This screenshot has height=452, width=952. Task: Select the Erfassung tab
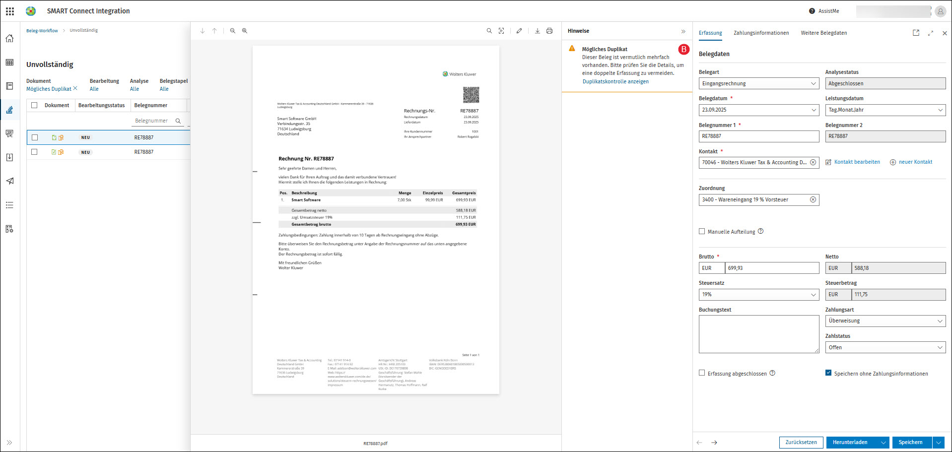tap(710, 33)
